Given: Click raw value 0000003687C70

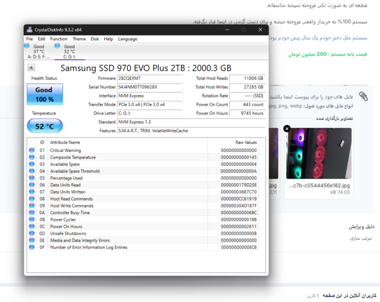Looking at the screenshot, I should 239,192.
